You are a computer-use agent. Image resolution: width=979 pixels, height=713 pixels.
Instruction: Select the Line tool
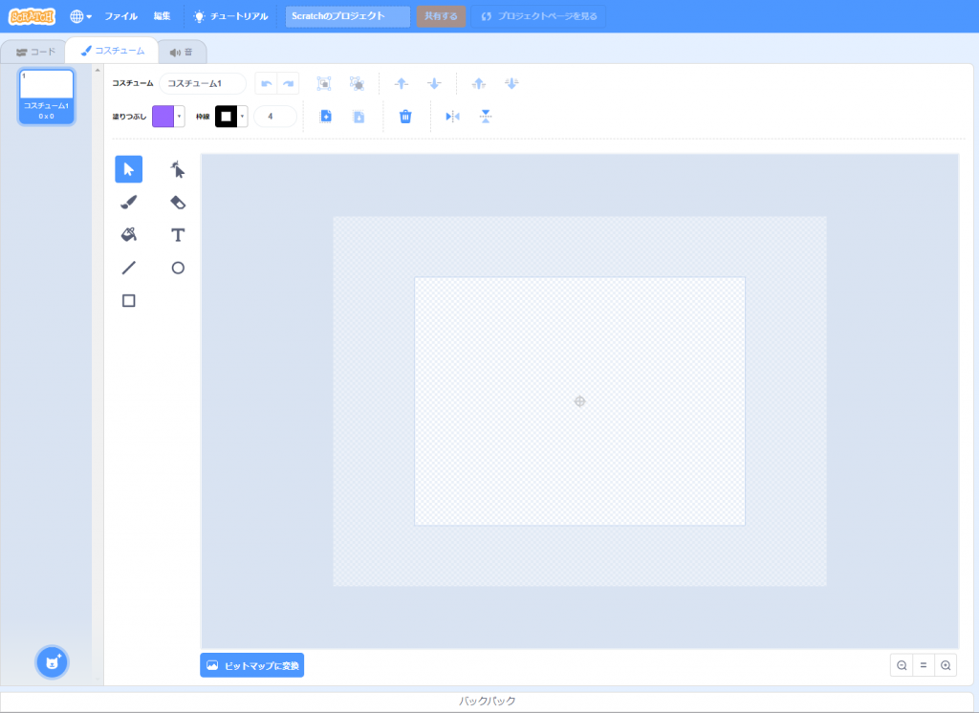coord(129,268)
